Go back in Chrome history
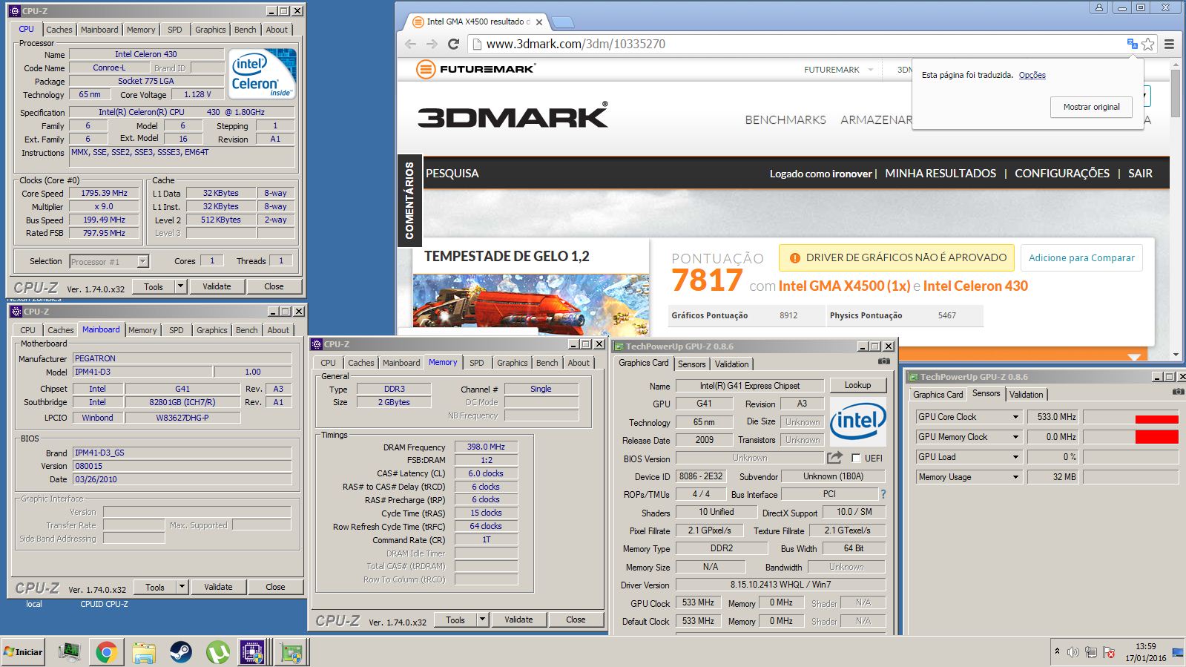The height and width of the screenshot is (667, 1186). pos(410,44)
